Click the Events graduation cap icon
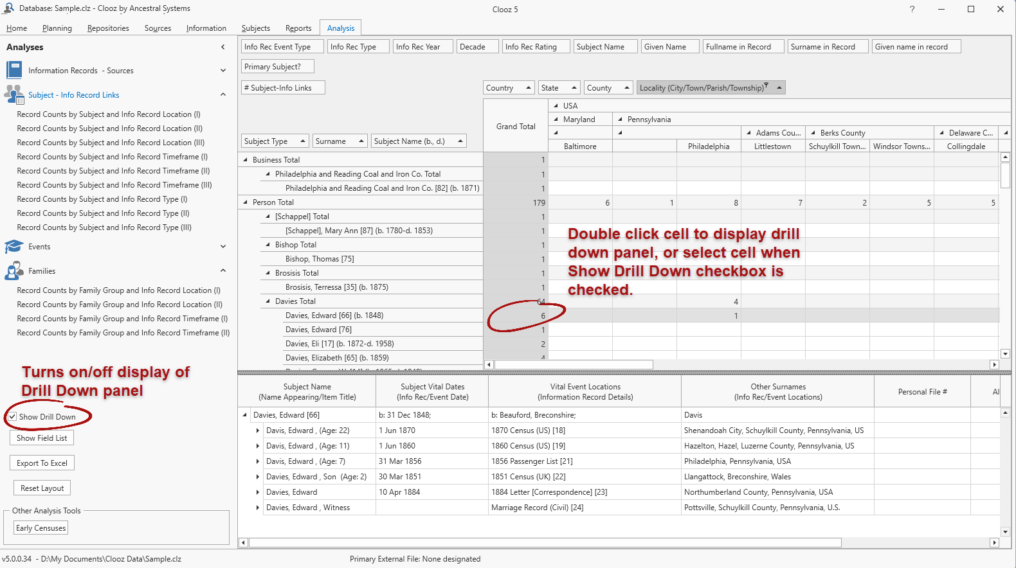The height and width of the screenshot is (568, 1016). pos(14,247)
